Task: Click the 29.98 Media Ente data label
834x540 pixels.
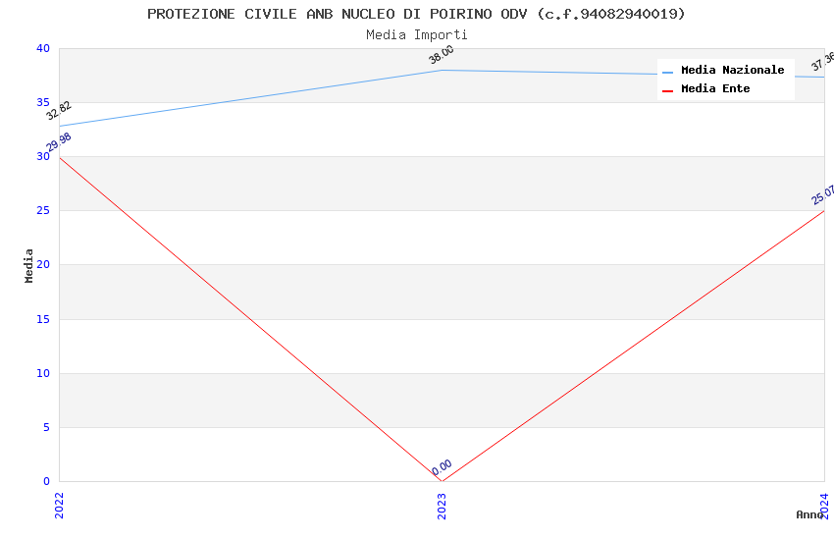Action: click(x=59, y=142)
